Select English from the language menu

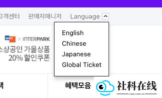[73, 33]
